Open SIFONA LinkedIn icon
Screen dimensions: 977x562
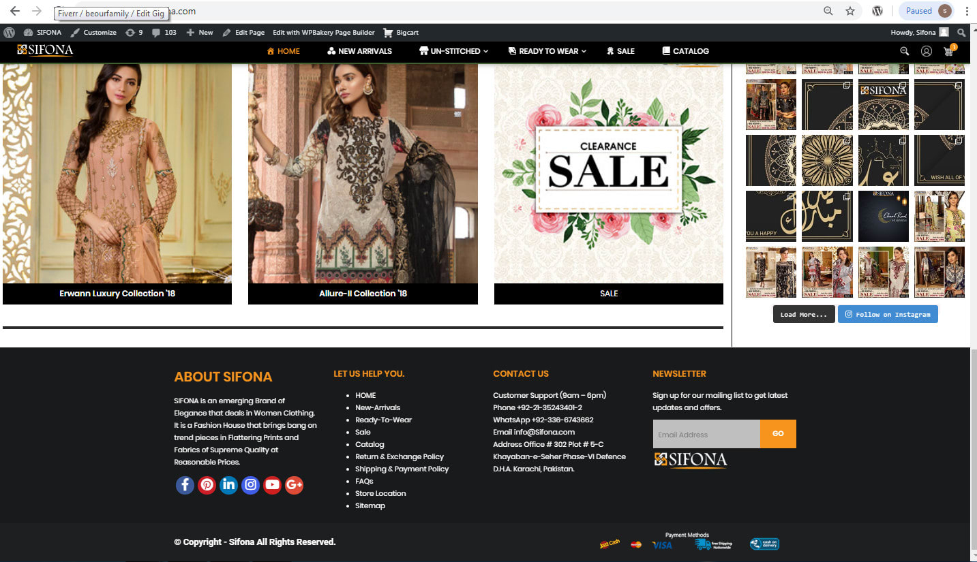[x=228, y=485]
